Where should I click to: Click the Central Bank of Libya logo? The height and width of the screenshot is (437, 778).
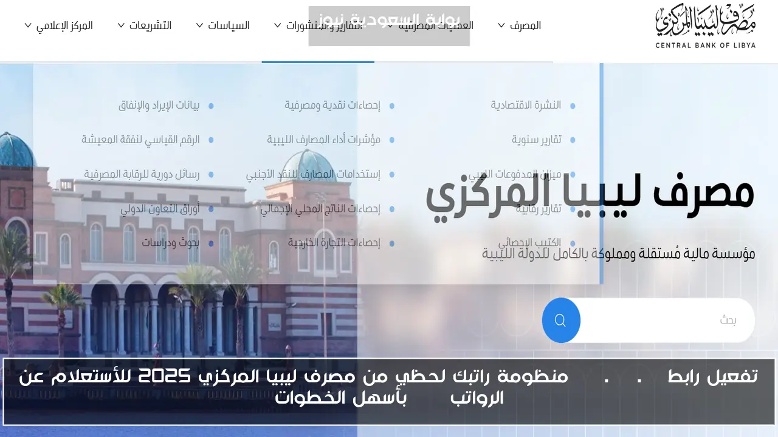pos(706,27)
